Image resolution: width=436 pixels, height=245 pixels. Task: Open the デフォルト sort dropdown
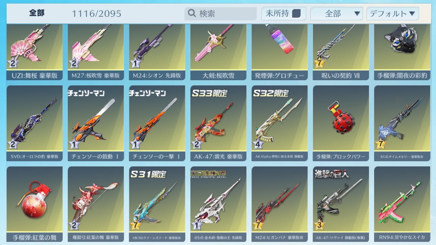[x=393, y=14]
